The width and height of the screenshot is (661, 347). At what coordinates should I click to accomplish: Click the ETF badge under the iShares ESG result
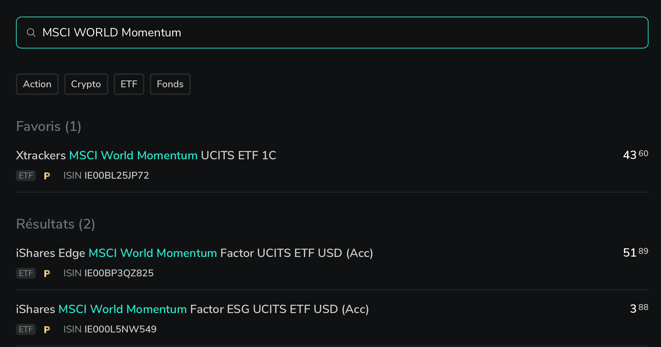pyautogui.click(x=26, y=329)
